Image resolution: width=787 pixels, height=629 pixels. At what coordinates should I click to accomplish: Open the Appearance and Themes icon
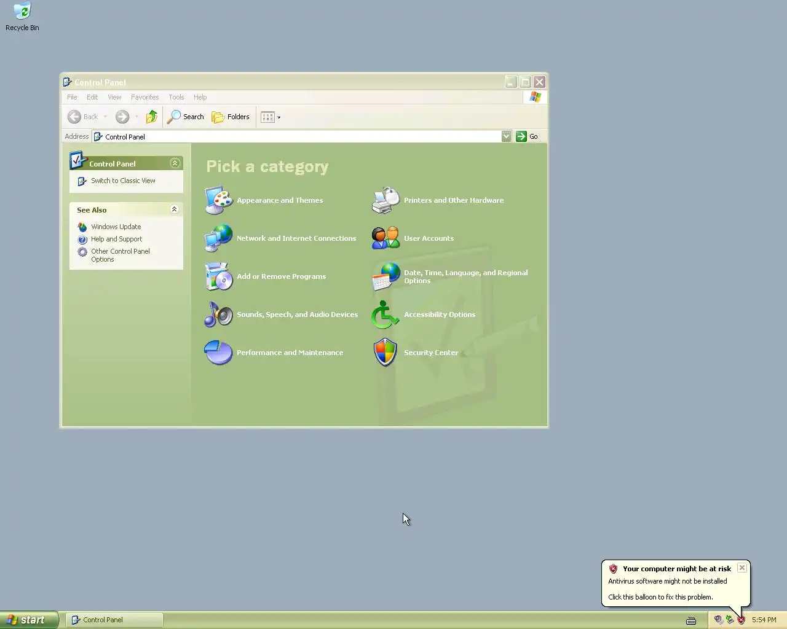(x=218, y=200)
